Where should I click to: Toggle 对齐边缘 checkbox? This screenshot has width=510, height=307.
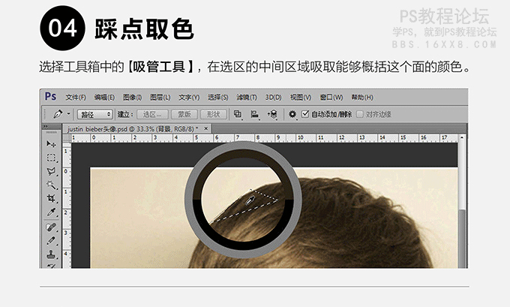coord(360,114)
